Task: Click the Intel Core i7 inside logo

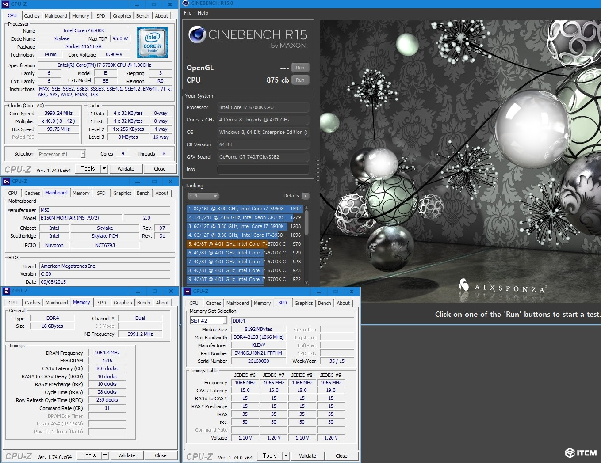Action: [153, 42]
